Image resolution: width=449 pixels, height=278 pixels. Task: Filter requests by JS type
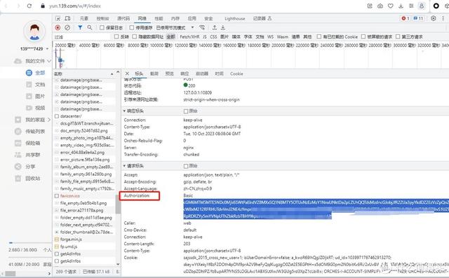(x=204, y=36)
